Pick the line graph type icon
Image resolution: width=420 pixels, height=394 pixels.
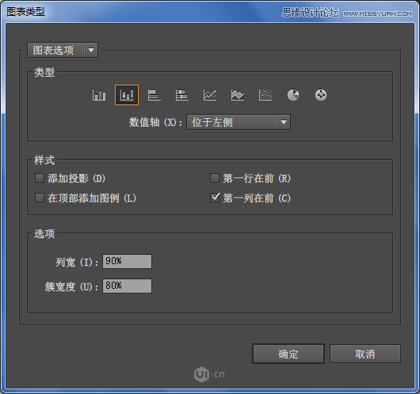click(x=210, y=95)
